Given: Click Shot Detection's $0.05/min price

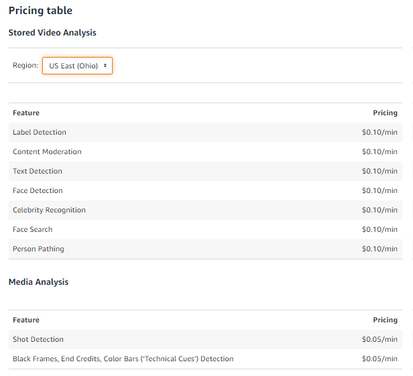Looking at the screenshot, I should pos(379,339).
